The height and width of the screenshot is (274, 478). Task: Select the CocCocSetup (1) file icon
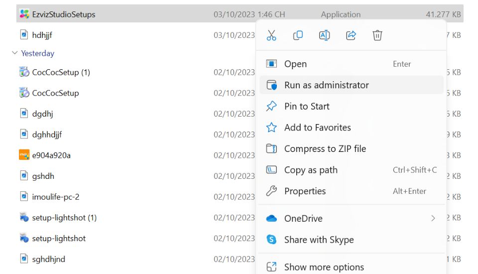coord(24,72)
